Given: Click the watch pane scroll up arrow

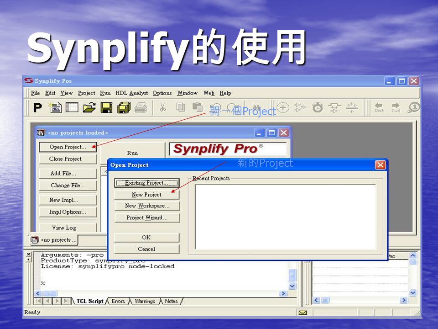Looking at the screenshot, I should tap(412, 255).
